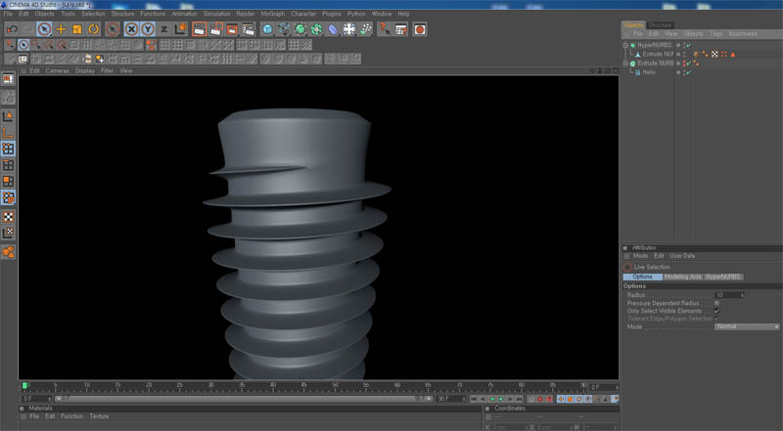The height and width of the screenshot is (431, 783).
Task: Click the help question mark cursor icon
Action: (x=384, y=29)
